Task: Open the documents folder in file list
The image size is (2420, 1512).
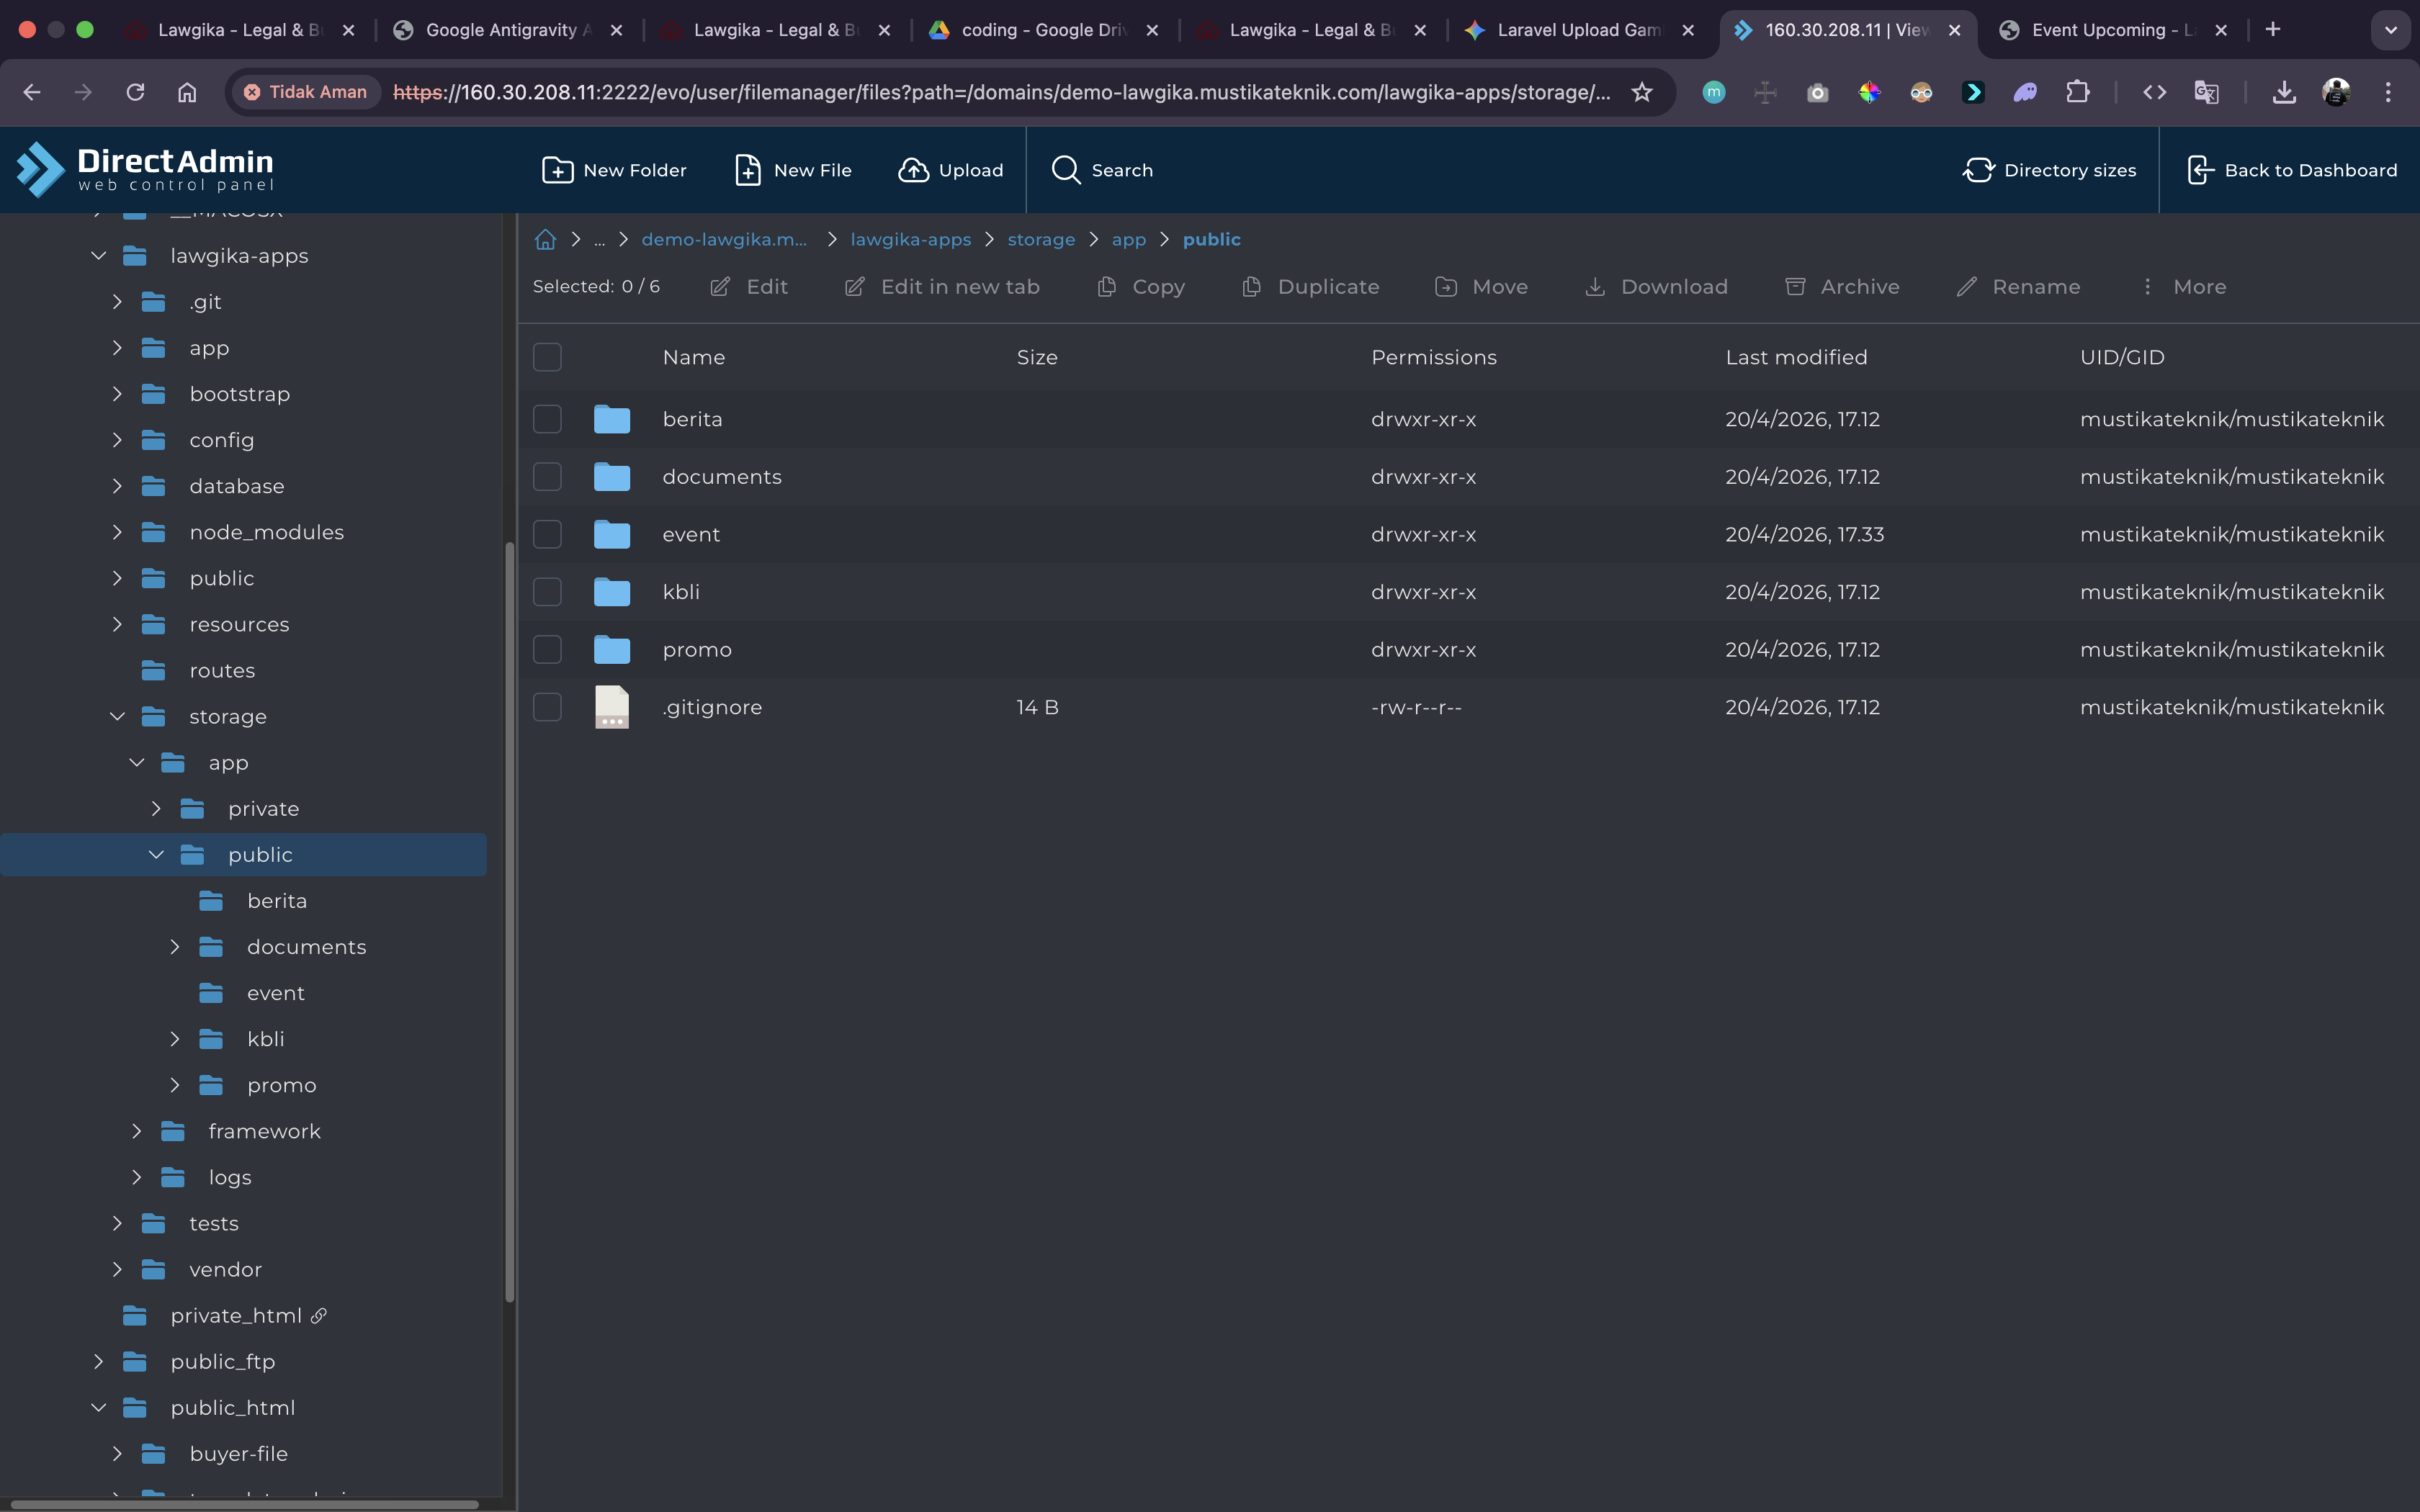Action: pos(721,477)
